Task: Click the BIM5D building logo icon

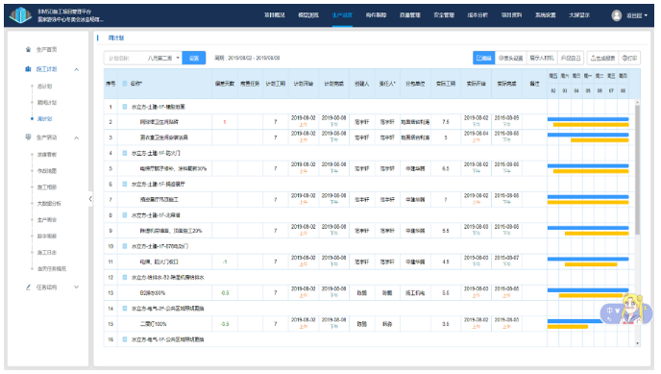Action: click(20, 15)
